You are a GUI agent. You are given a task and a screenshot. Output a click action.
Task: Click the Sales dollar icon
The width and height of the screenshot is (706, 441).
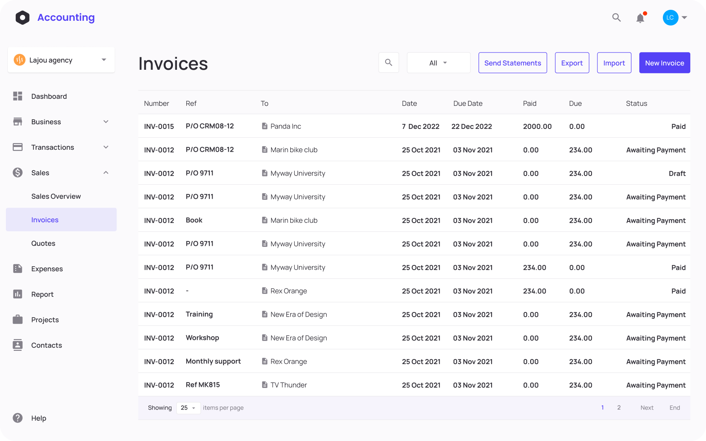18,172
